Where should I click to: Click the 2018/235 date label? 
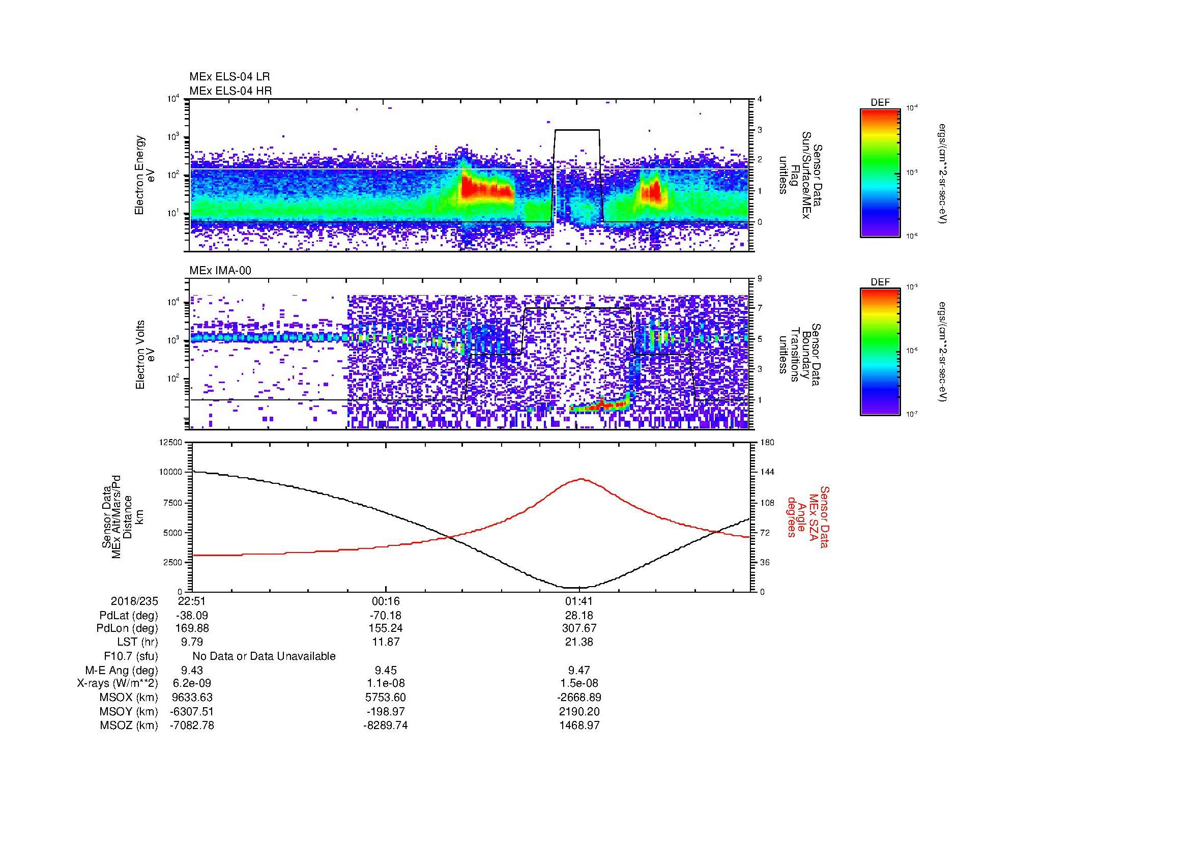(x=135, y=601)
